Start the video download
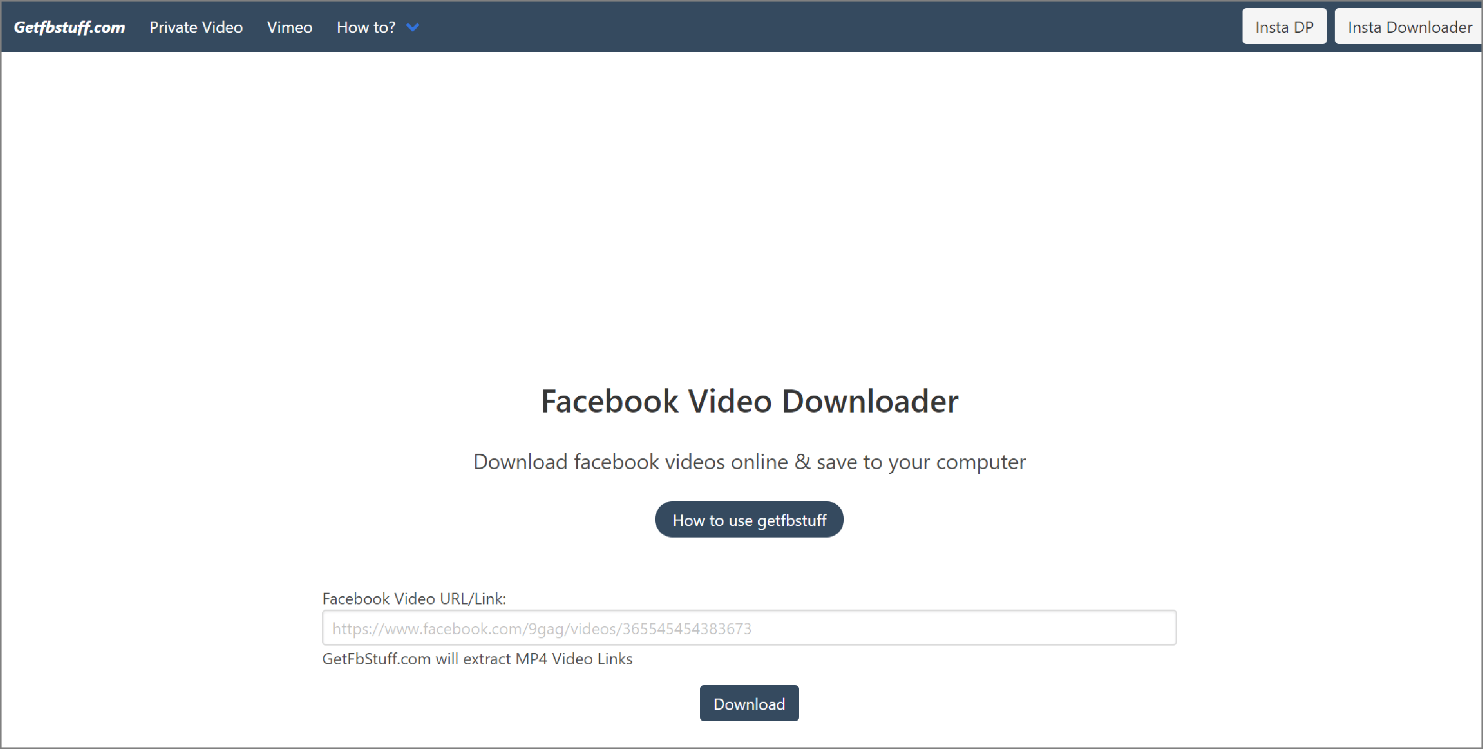 pos(748,703)
